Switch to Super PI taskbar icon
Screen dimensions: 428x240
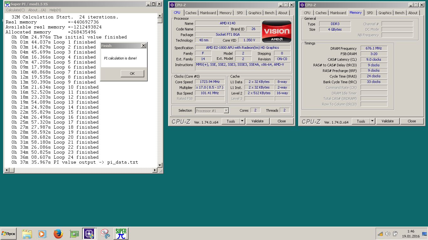pyautogui.click(x=121, y=234)
